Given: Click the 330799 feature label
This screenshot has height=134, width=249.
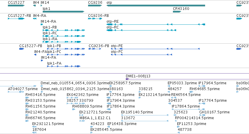Looking at the screenshot, I should (x=86, y=101).
